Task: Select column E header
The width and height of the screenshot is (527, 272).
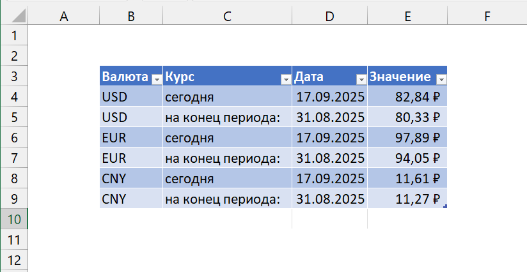Action: tap(407, 16)
